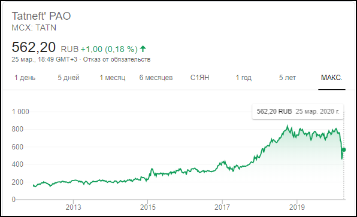357x217 pixels.
Task: Click the 1 000 y-axis label
Action: point(20,112)
